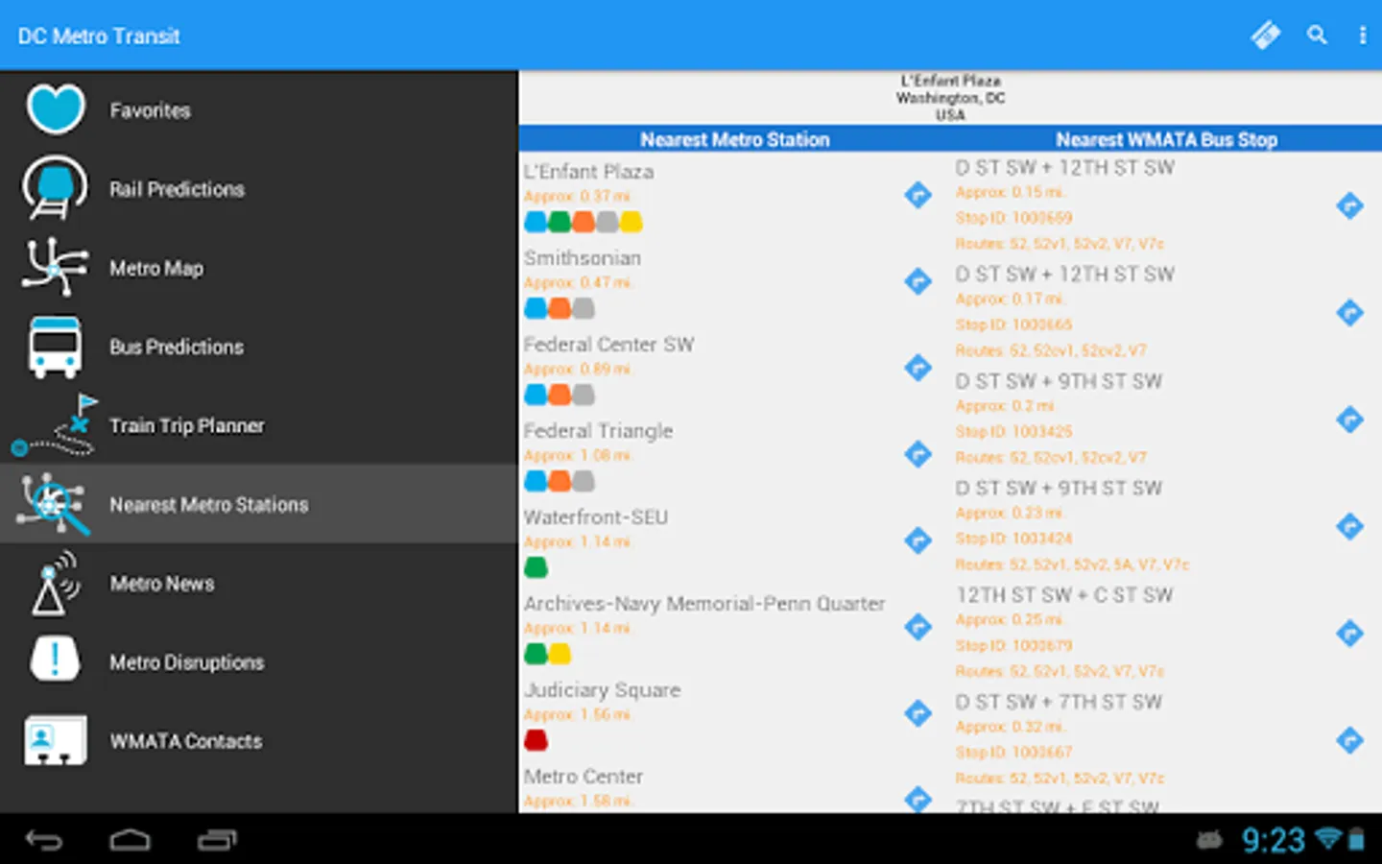Click the 'Approx: 0.47 mi.' distance text

tap(577, 282)
